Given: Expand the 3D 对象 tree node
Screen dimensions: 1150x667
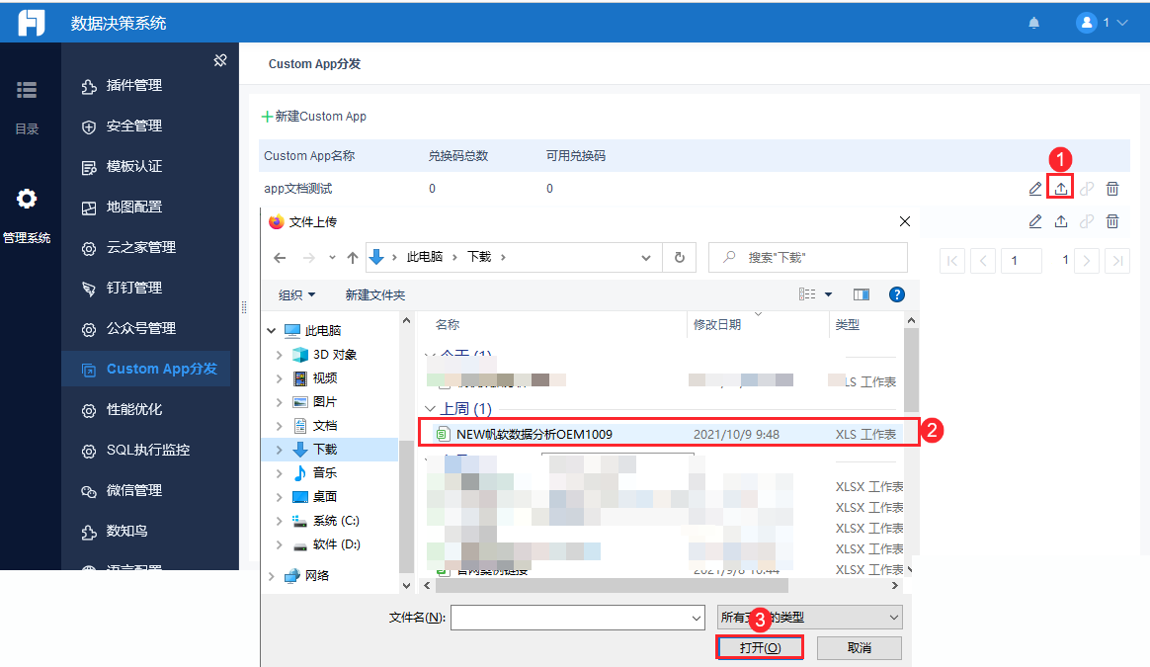Looking at the screenshot, I should point(279,355).
